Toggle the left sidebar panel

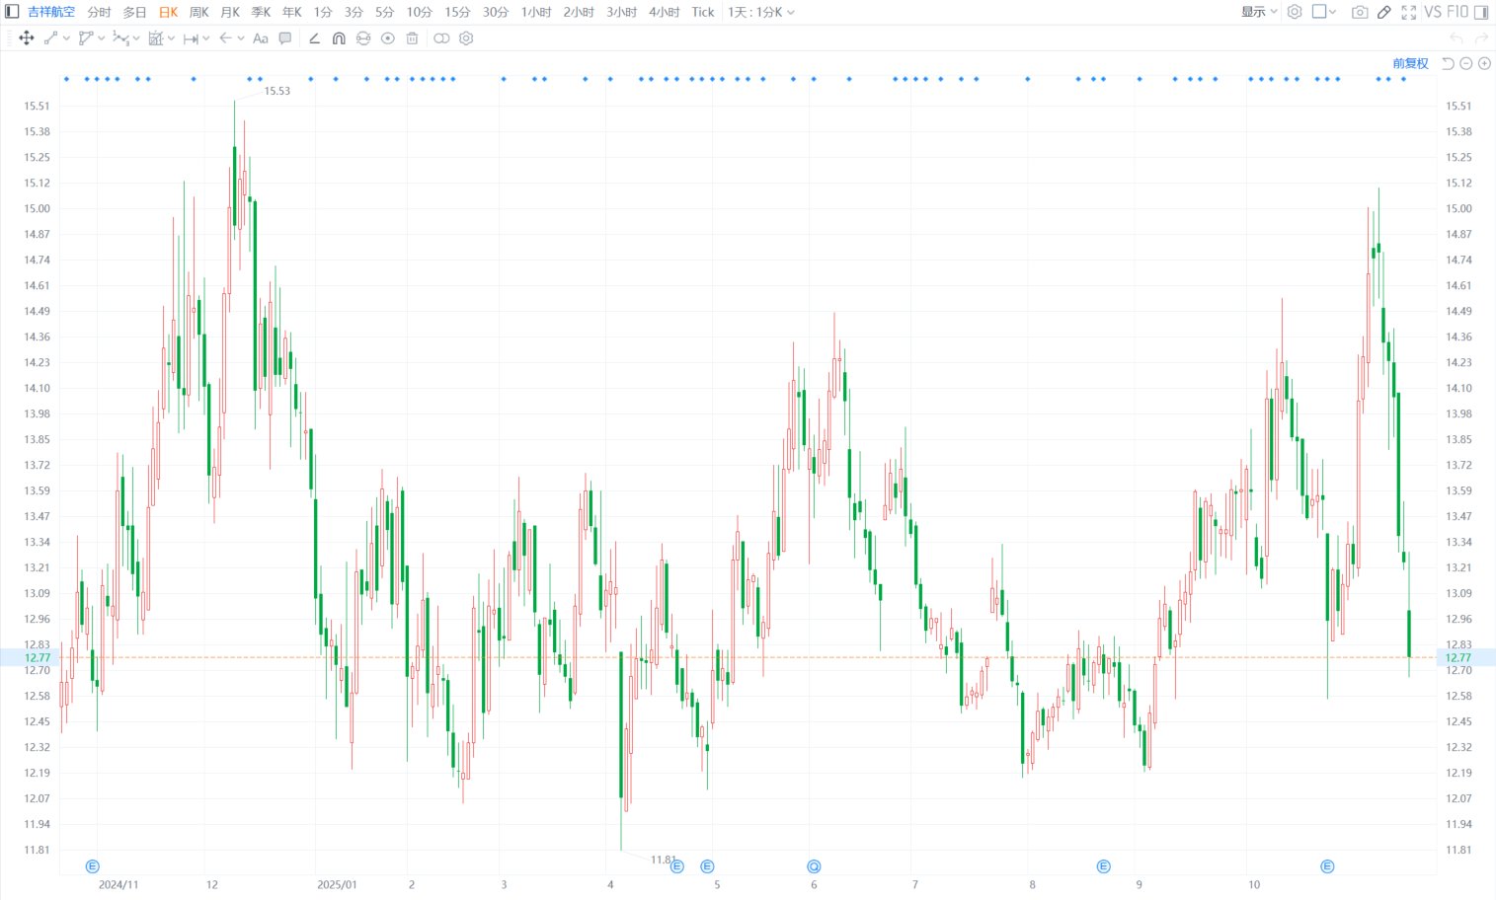pyautogui.click(x=12, y=12)
